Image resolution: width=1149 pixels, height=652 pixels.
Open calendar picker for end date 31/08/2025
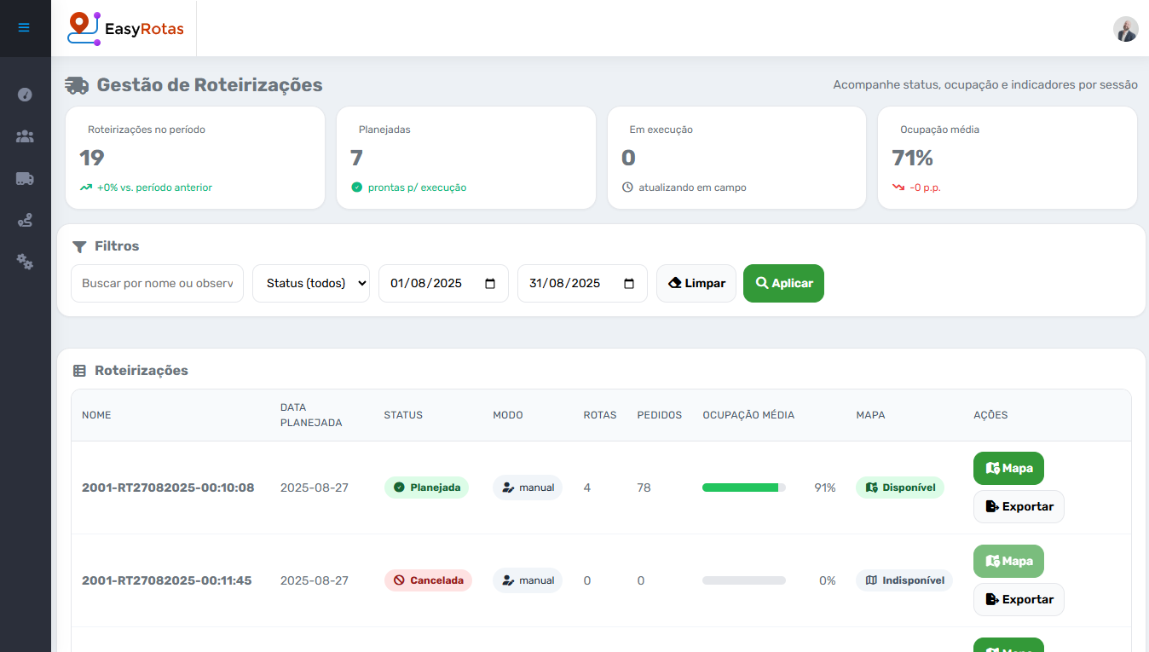click(629, 284)
